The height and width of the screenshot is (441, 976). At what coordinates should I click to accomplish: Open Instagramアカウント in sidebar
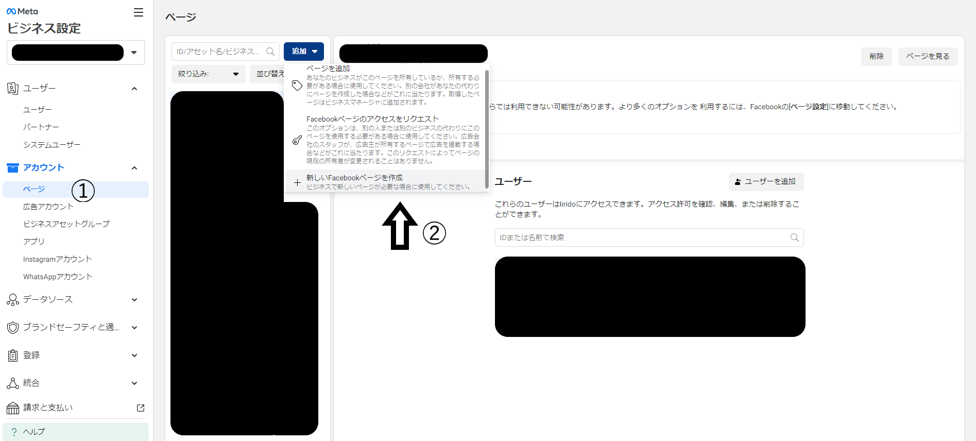point(57,259)
